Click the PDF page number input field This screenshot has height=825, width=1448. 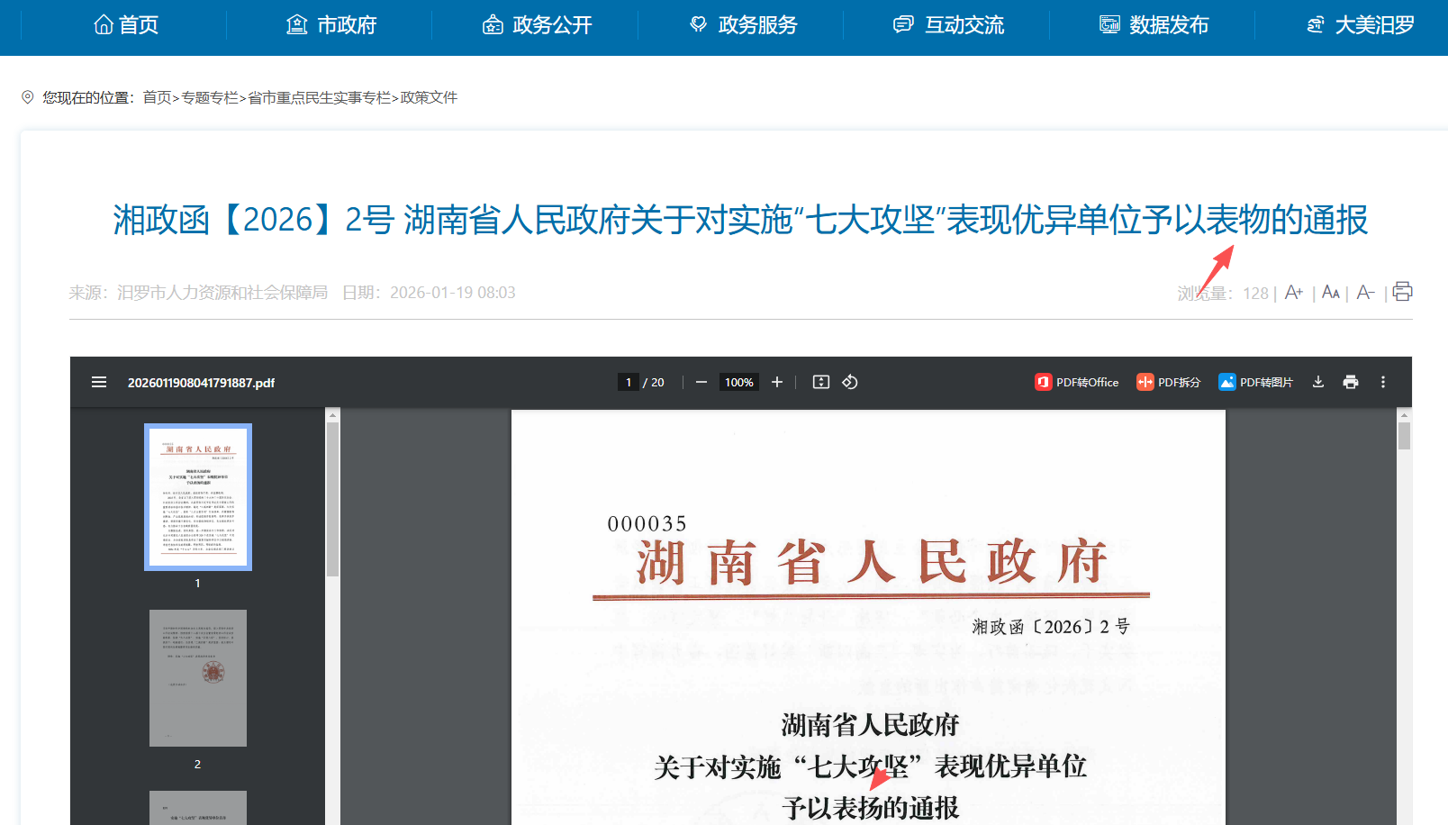pyautogui.click(x=629, y=383)
